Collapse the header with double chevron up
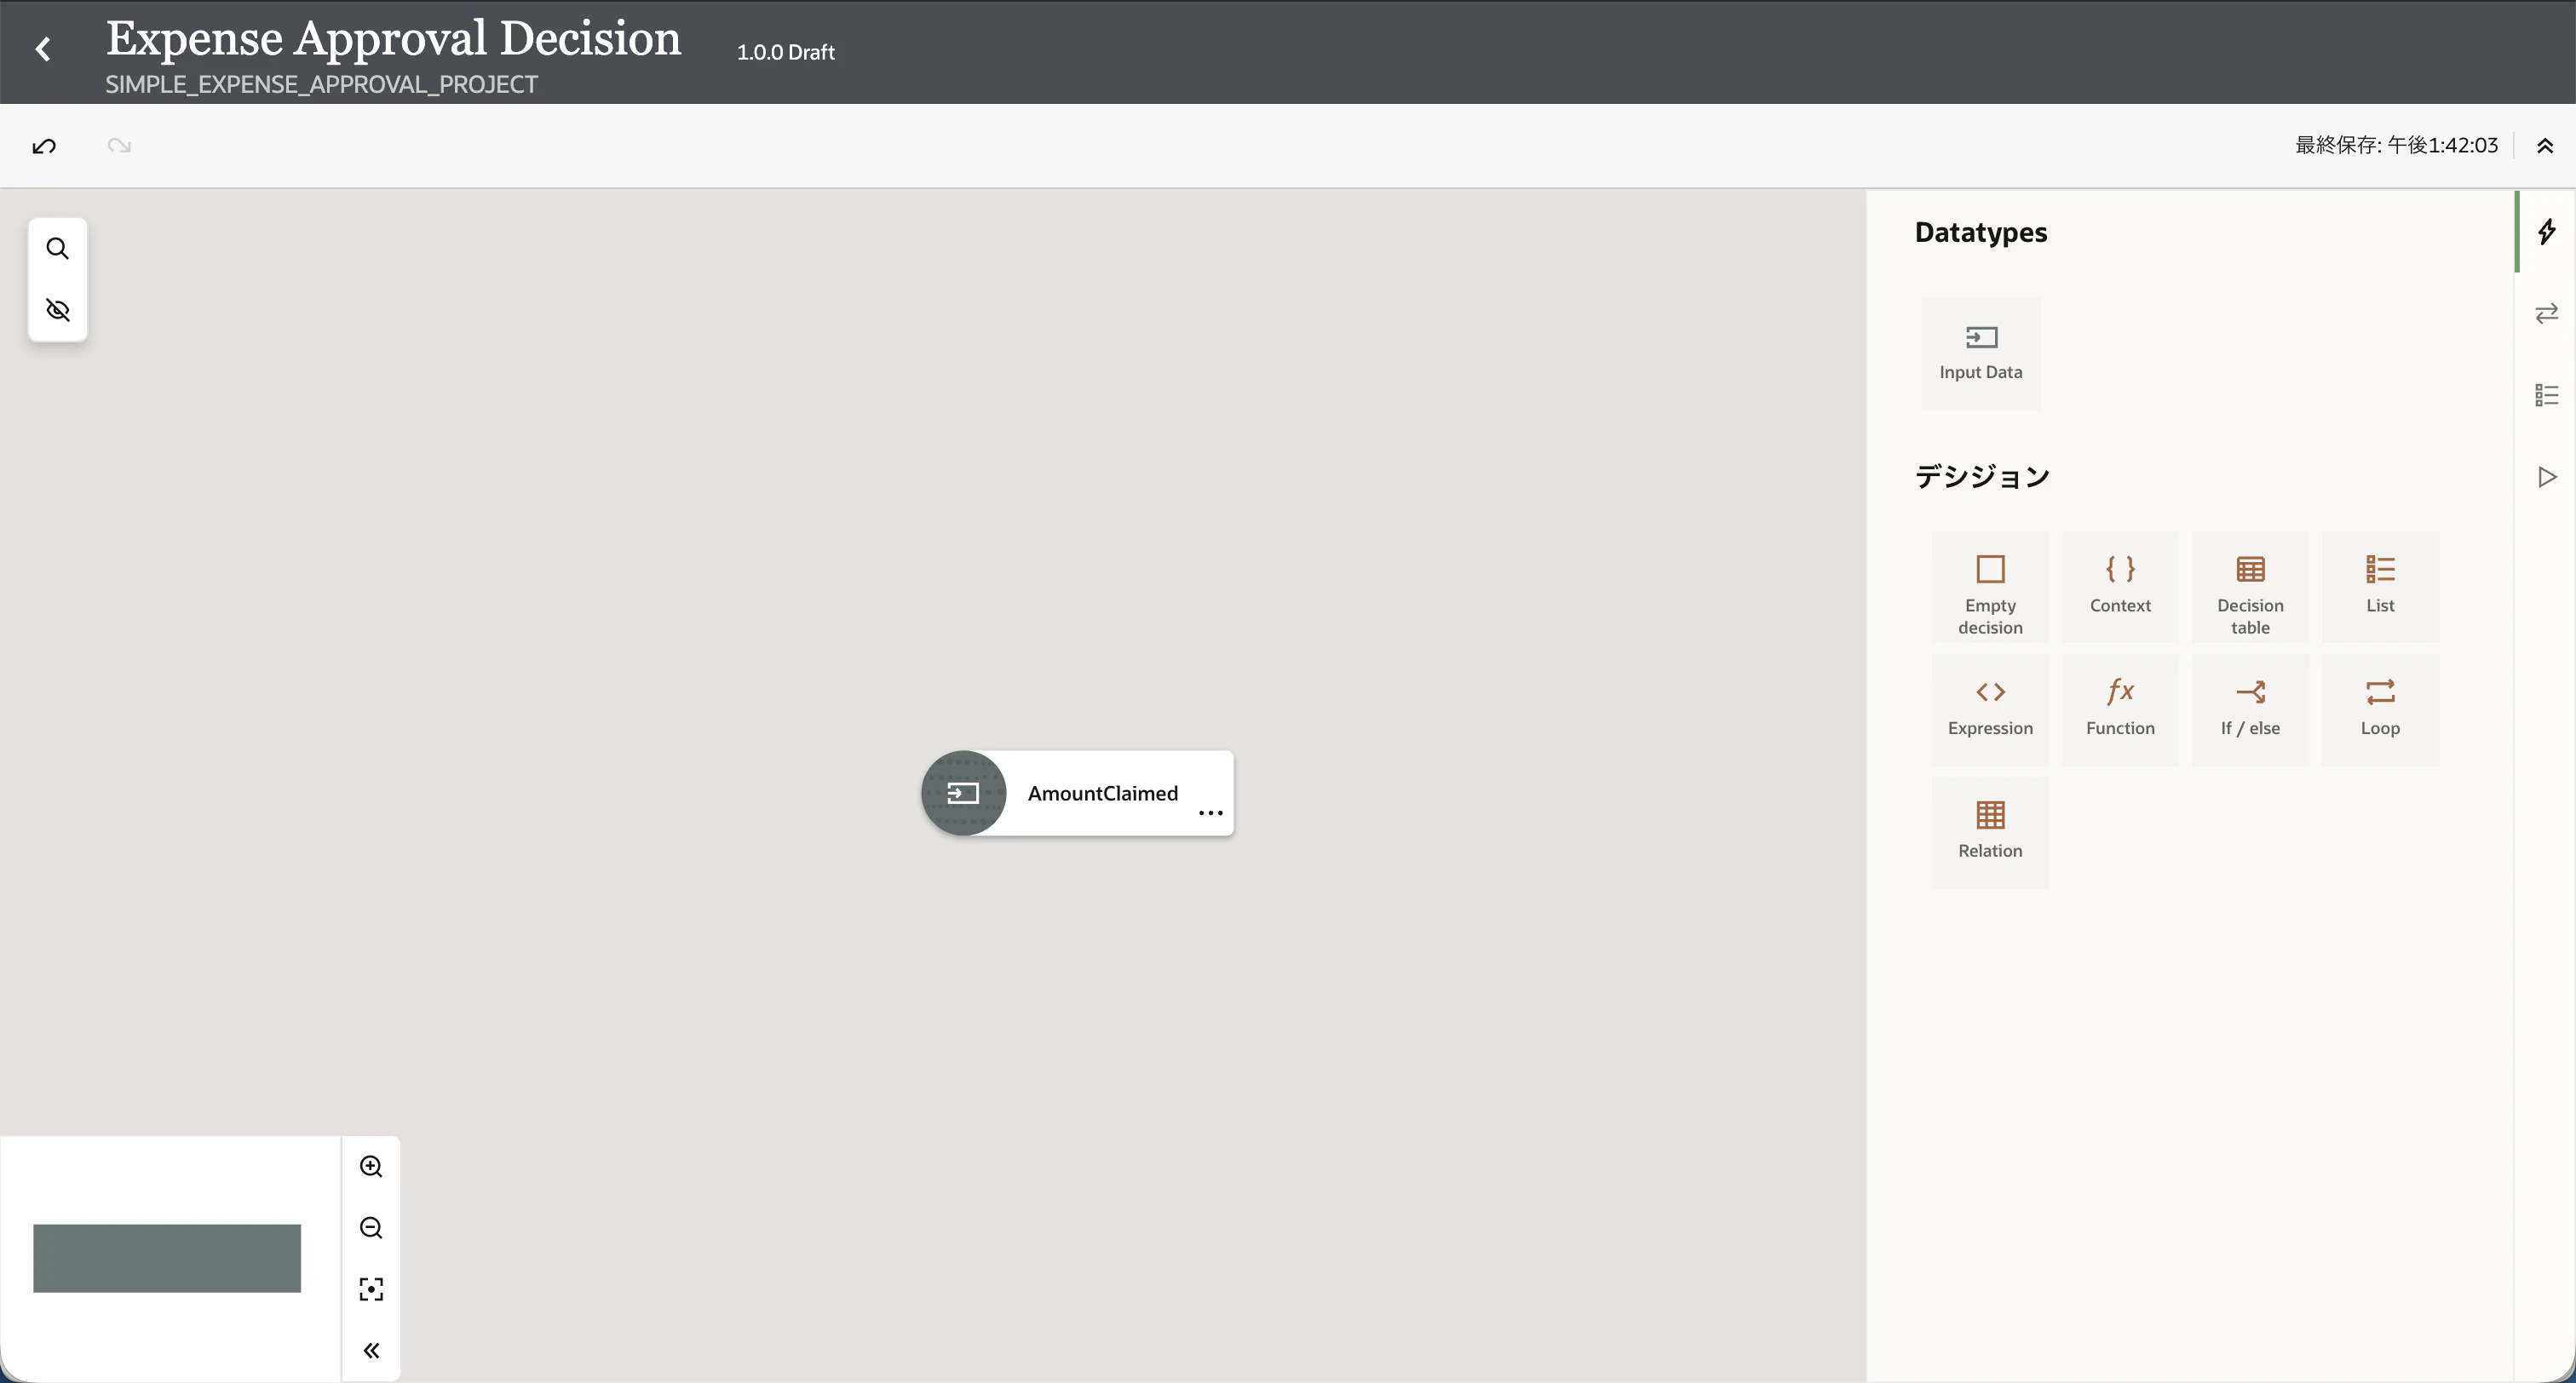Viewport: 2576px width, 1383px height. 2545,146
